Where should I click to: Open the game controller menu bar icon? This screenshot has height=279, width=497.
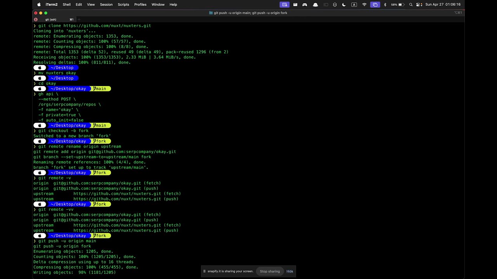tap(305, 5)
